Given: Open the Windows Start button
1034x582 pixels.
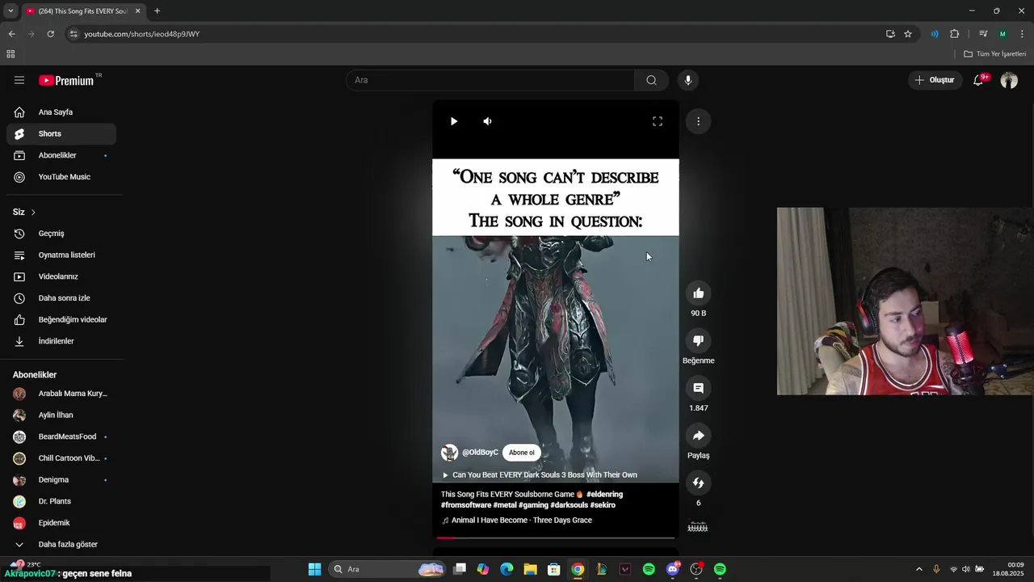Looking at the screenshot, I should pyautogui.click(x=315, y=569).
